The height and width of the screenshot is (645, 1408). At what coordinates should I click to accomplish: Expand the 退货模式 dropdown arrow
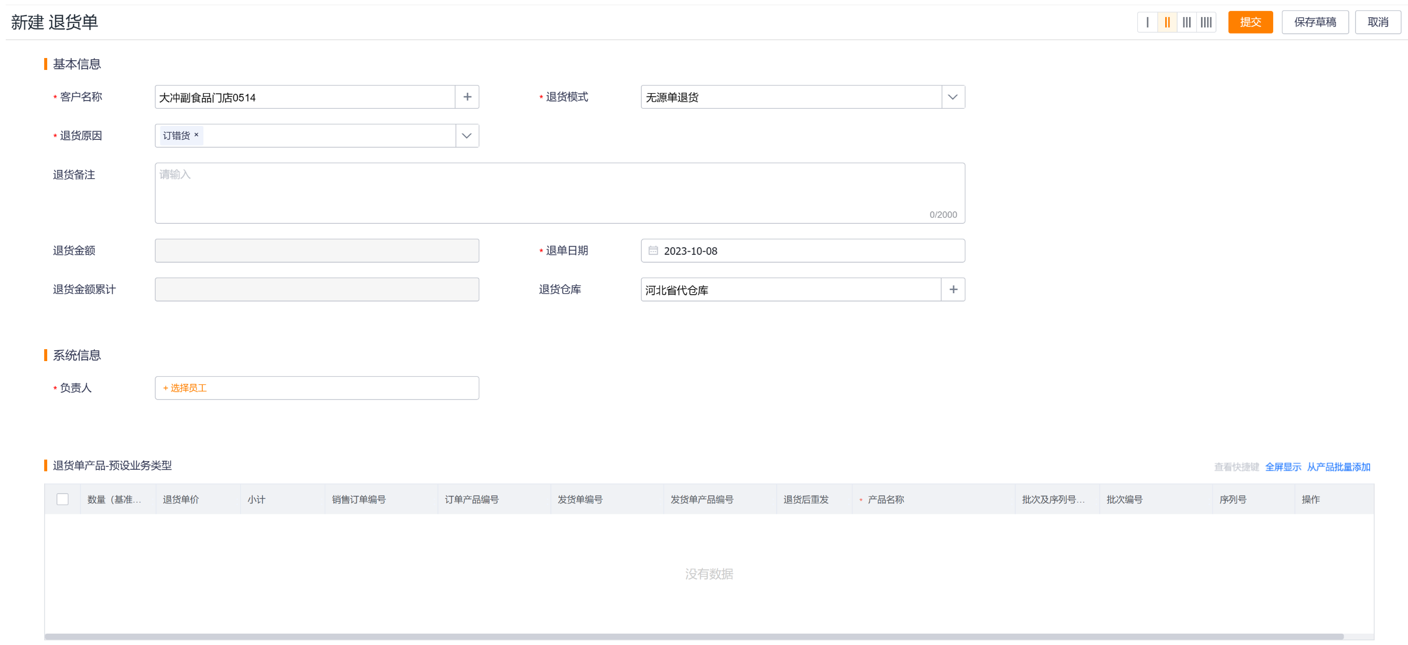953,97
